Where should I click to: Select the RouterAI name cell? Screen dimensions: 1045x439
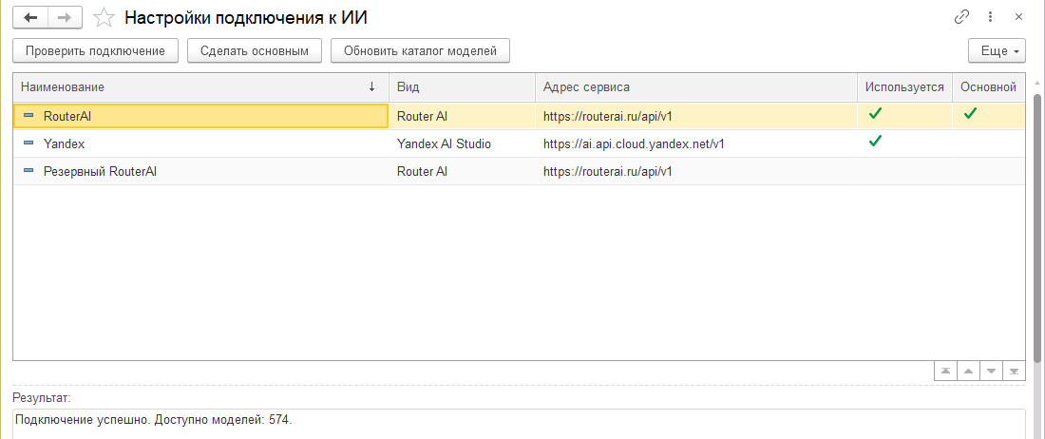point(201,116)
